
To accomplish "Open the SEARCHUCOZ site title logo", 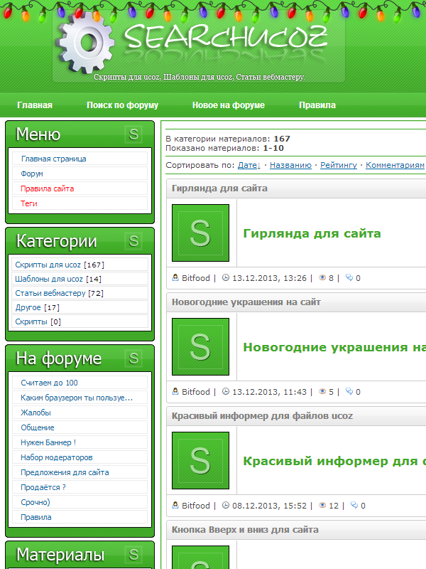I will [226, 36].
